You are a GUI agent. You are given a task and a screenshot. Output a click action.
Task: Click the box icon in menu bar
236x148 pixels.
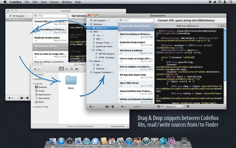click(x=210, y=2)
